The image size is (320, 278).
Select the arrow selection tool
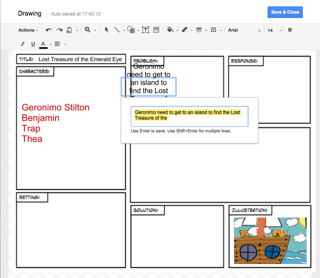point(106,30)
